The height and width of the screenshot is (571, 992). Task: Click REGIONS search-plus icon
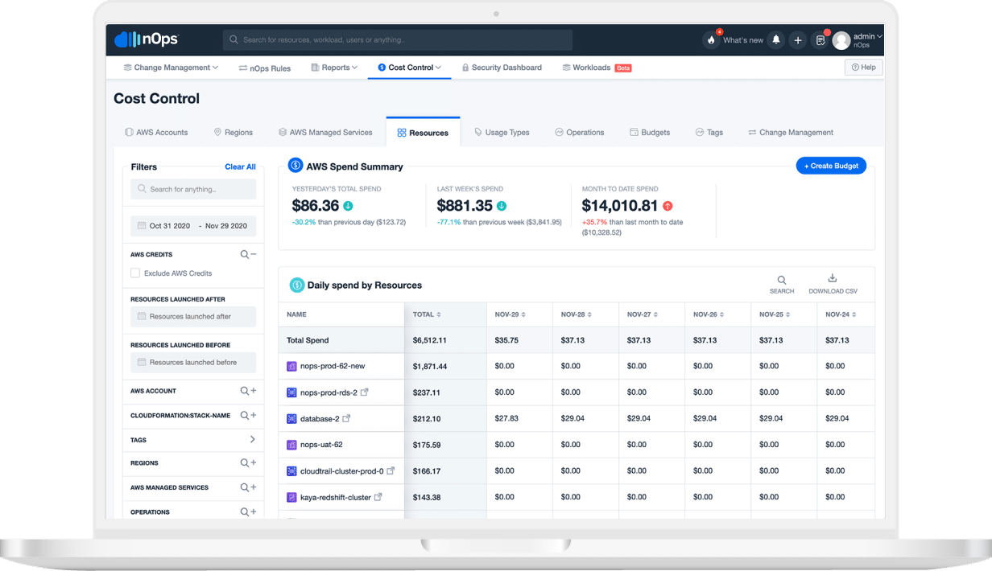click(248, 463)
